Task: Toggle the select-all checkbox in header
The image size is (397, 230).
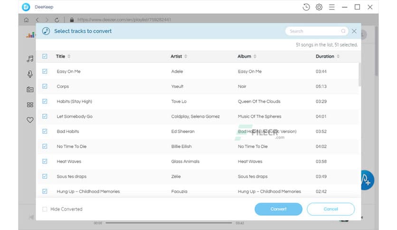Action: pyautogui.click(x=45, y=56)
